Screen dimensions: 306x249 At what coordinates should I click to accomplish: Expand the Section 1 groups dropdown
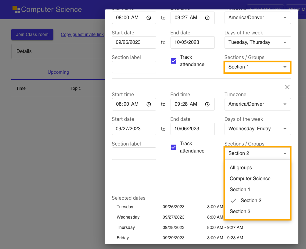[x=257, y=67]
